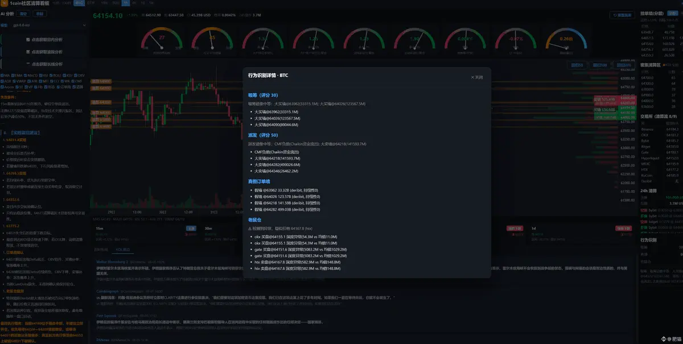Click list item 大买墙@63962(33315.1M) under 吸筹
This screenshot has width=683, height=344.
tap(276, 112)
